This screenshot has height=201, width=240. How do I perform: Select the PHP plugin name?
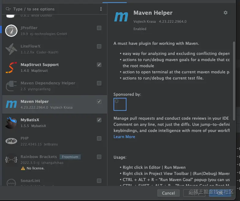coord(25,138)
